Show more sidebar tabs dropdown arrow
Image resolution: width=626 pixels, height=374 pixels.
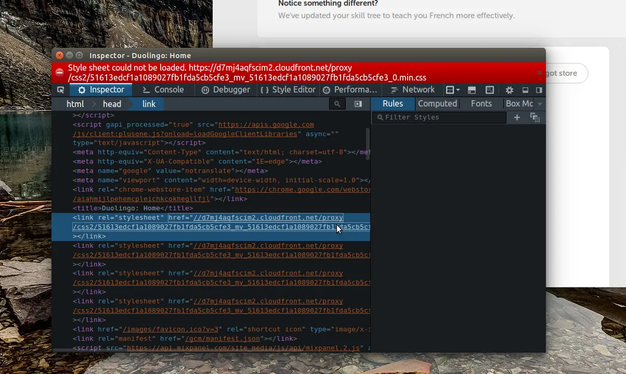540,104
